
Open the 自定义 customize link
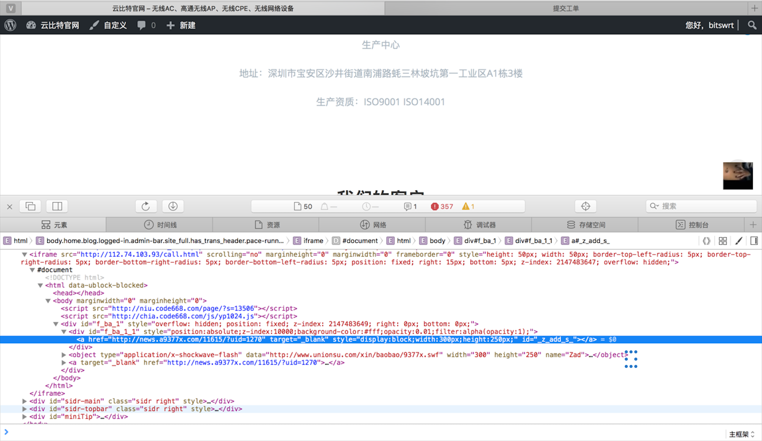pyautogui.click(x=108, y=25)
